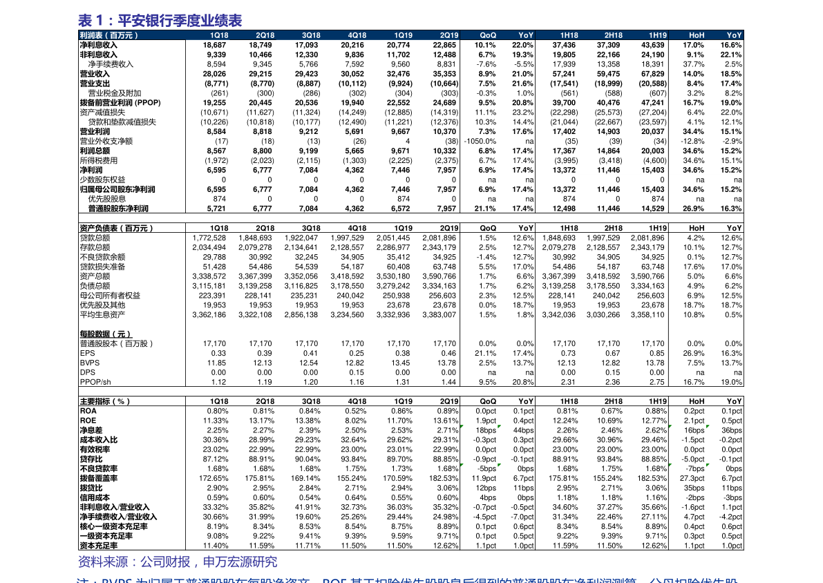This screenshot has width=823, height=583.
Task: Click the source note 资料来源：公司财报，申万宏源研究
Action: click(178, 562)
